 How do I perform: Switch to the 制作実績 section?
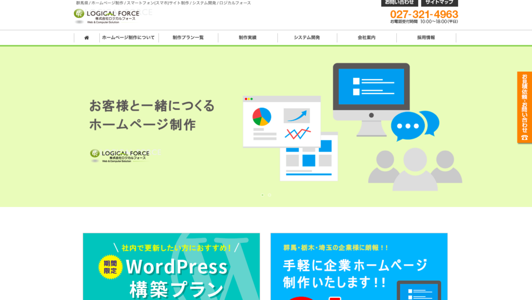point(248,37)
